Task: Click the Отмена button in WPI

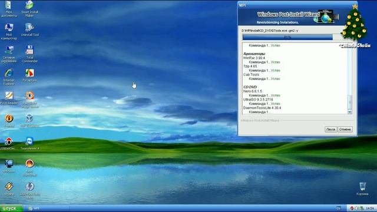Action: pos(345,130)
